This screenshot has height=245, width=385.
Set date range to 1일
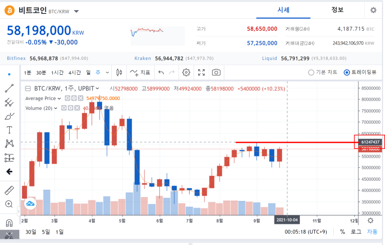59,232
